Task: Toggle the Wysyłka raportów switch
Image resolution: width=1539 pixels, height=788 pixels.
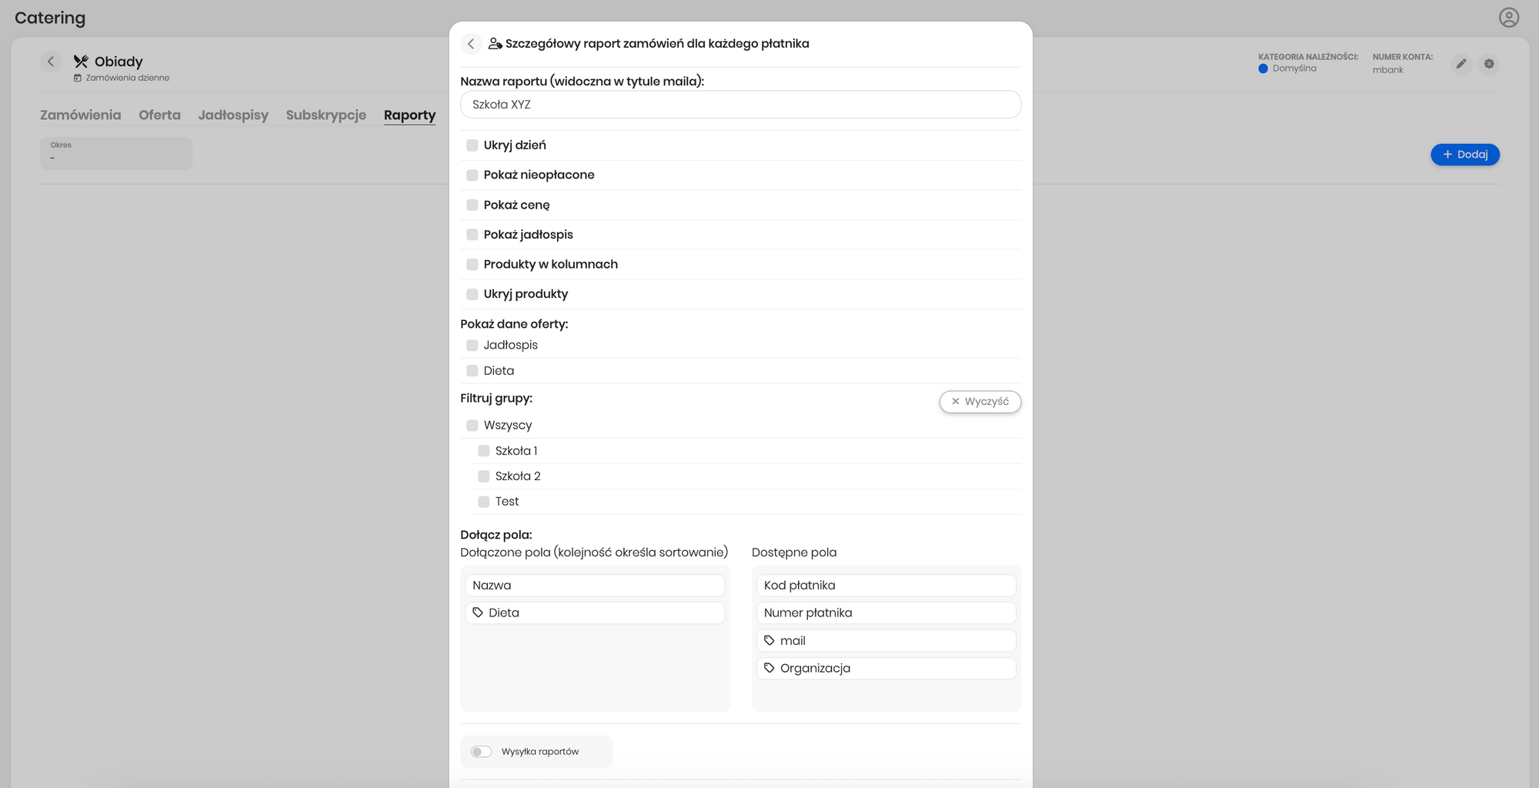Action: (x=482, y=752)
